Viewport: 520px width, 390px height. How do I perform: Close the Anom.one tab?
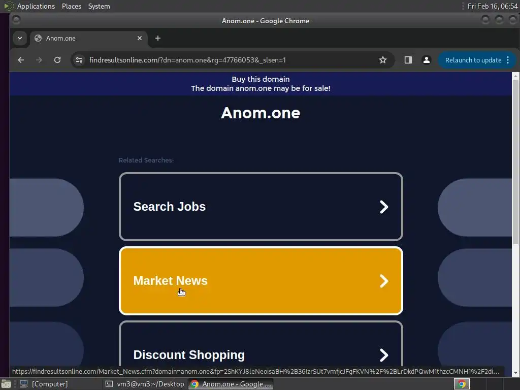[140, 38]
